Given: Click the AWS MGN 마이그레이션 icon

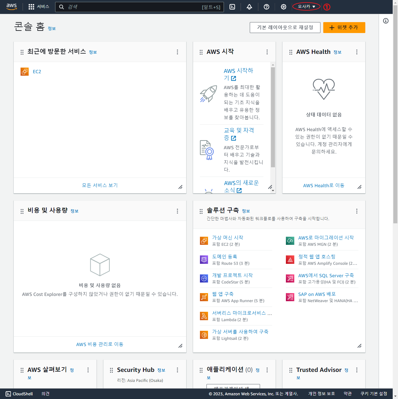Looking at the screenshot, I should click(290, 241).
